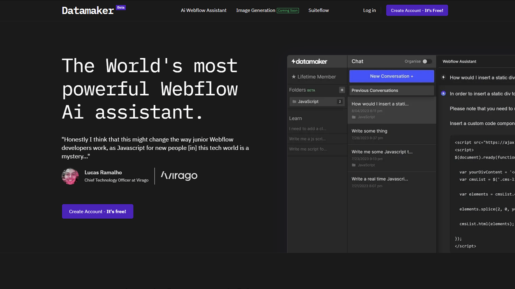515x289 pixels.
Task: Click the datamaker lightning logo in app panel
Action: 309,62
